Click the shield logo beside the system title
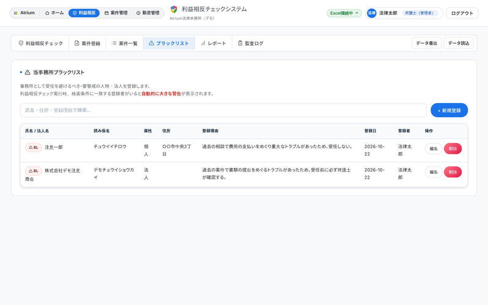 [174, 9]
